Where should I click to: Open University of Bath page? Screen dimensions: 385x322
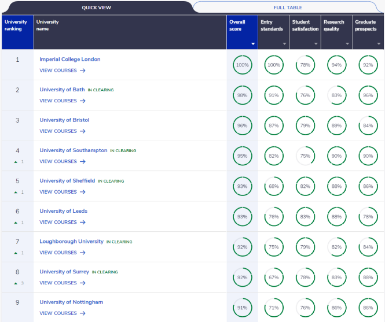(62, 90)
